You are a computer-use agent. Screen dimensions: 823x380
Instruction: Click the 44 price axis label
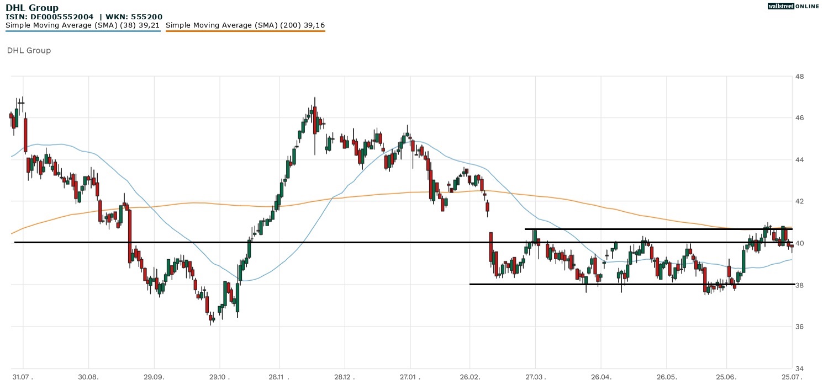[x=799, y=160]
